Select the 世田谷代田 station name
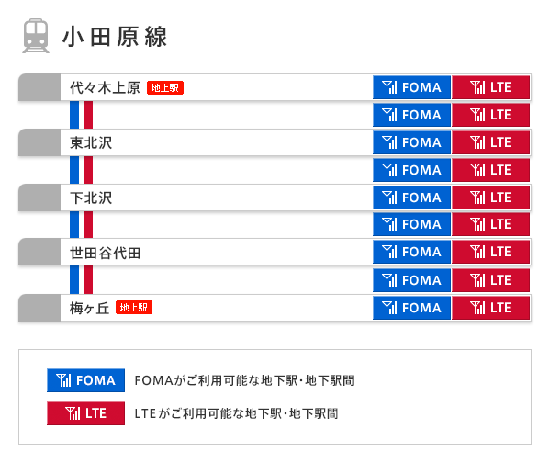The width and height of the screenshot is (550, 463). pyautogui.click(x=105, y=253)
